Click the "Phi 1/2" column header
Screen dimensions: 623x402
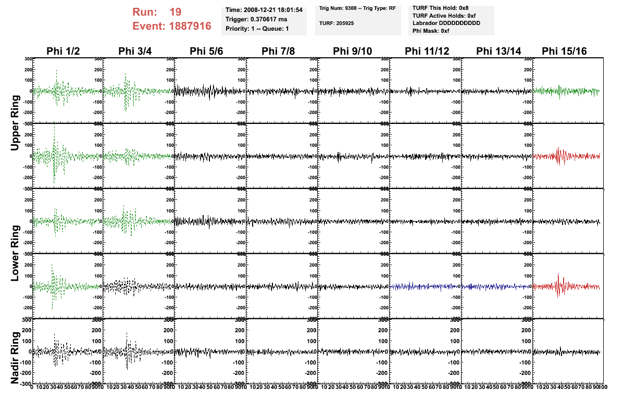[x=63, y=51]
